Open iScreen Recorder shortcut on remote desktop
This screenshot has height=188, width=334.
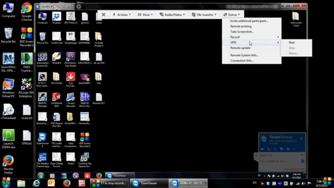[70, 100]
